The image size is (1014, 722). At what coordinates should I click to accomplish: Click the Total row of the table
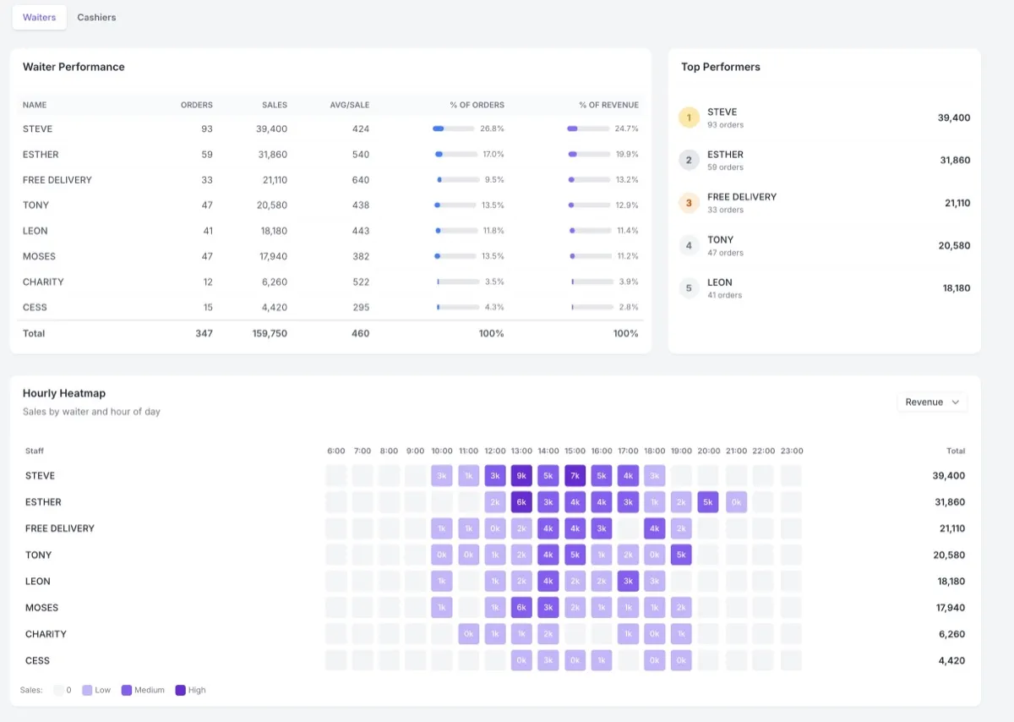253,333
